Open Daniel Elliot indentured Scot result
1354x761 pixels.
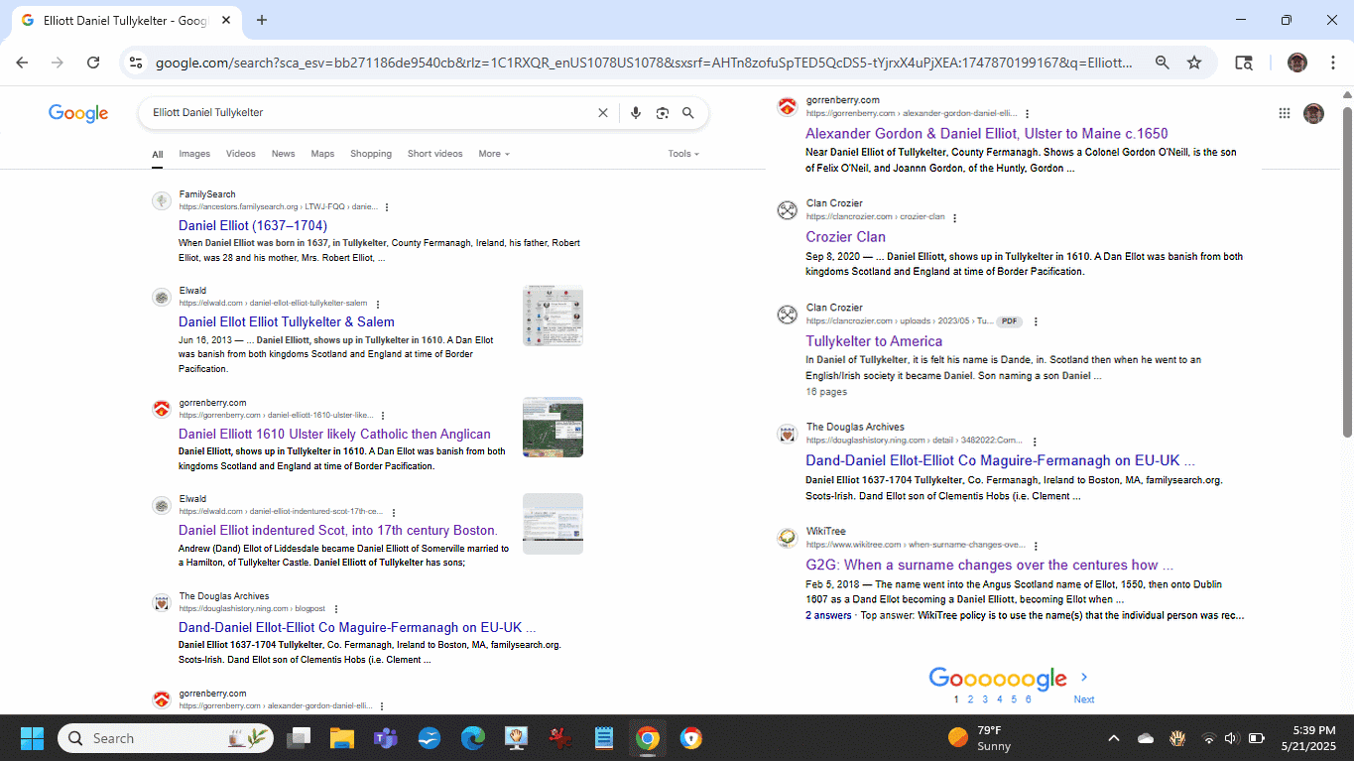click(338, 530)
